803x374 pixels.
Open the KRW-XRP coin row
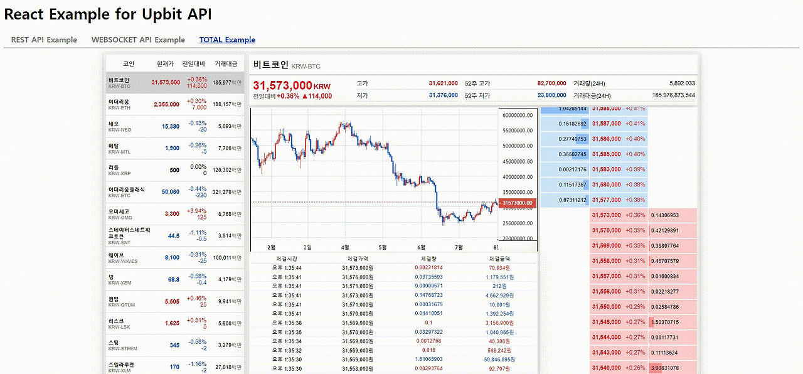tap(175, 170)
